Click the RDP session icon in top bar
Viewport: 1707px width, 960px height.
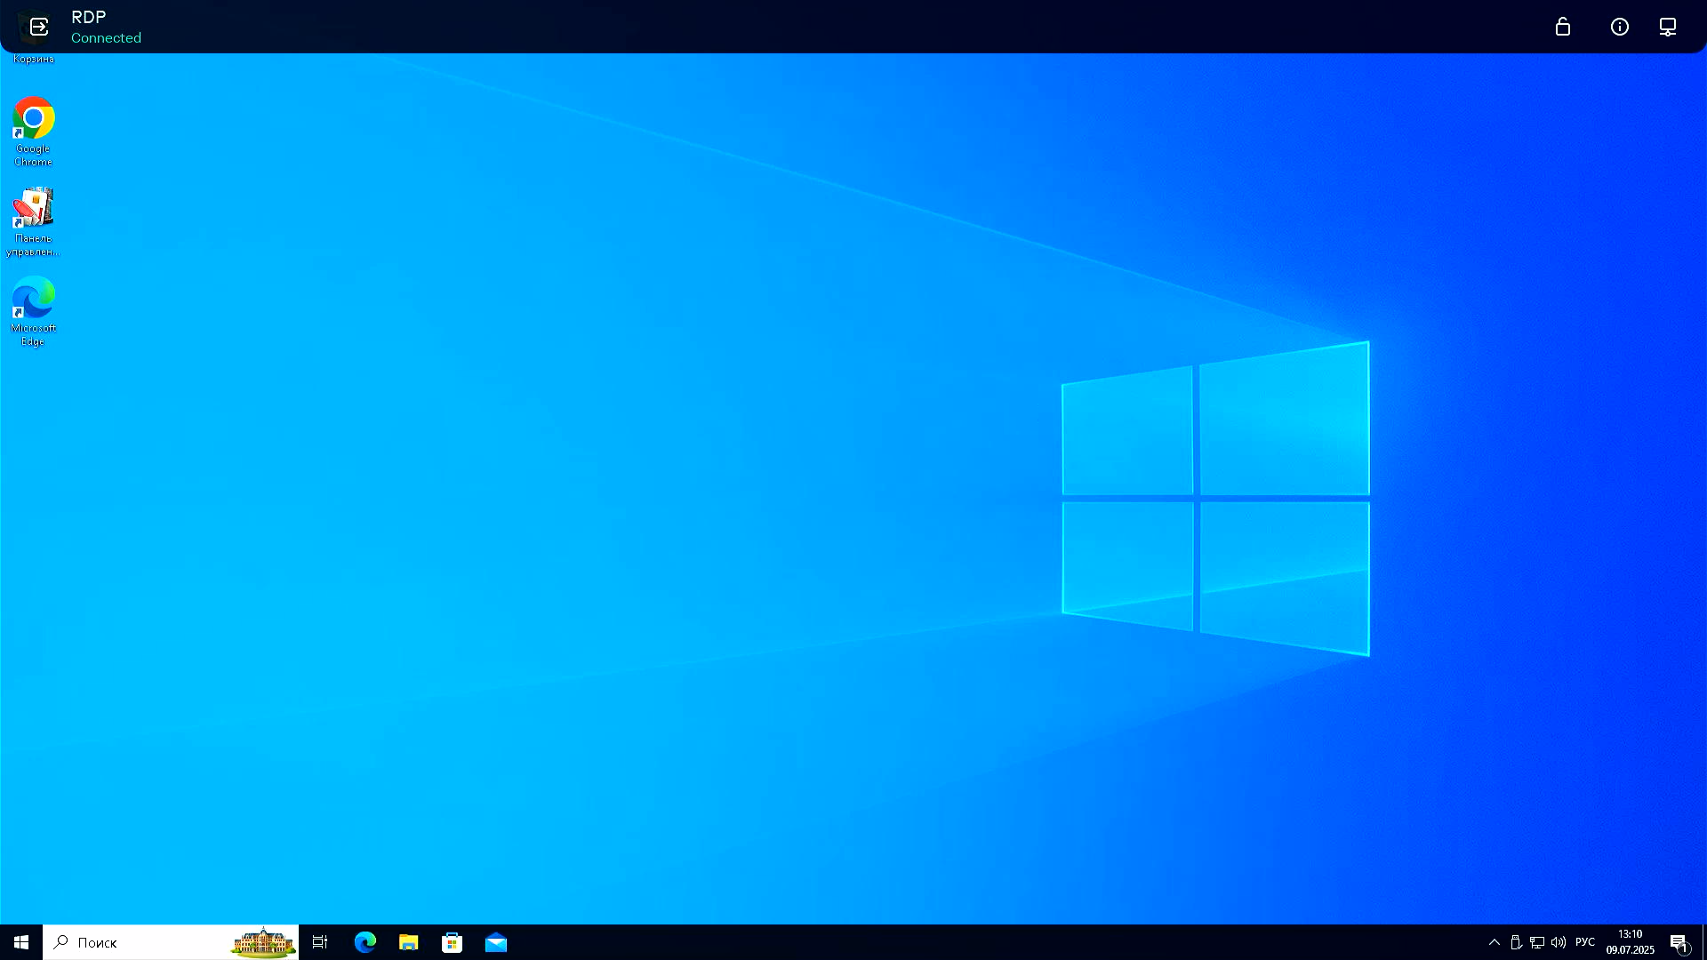(x=36, y=27)
